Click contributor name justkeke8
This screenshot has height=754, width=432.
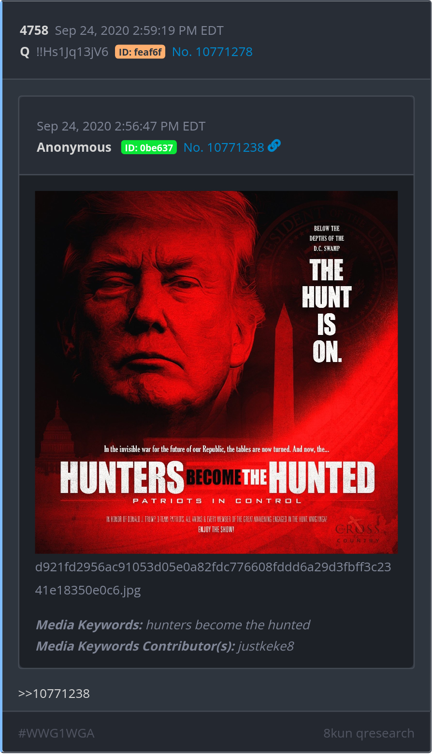(266, 646)
